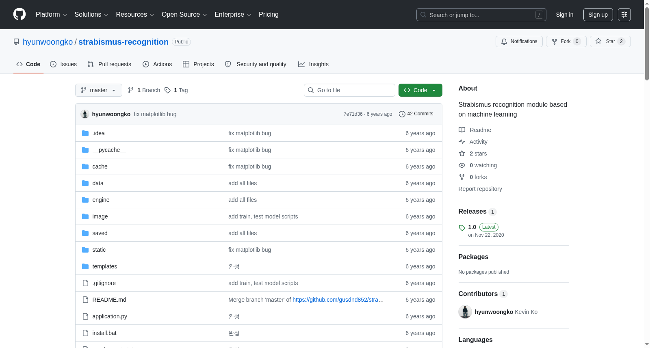Image resolution: width=650 pixels, height=348 pixels.
Task: Open hyunwoongko owner profile link
Action: click(x=48, y=42)
